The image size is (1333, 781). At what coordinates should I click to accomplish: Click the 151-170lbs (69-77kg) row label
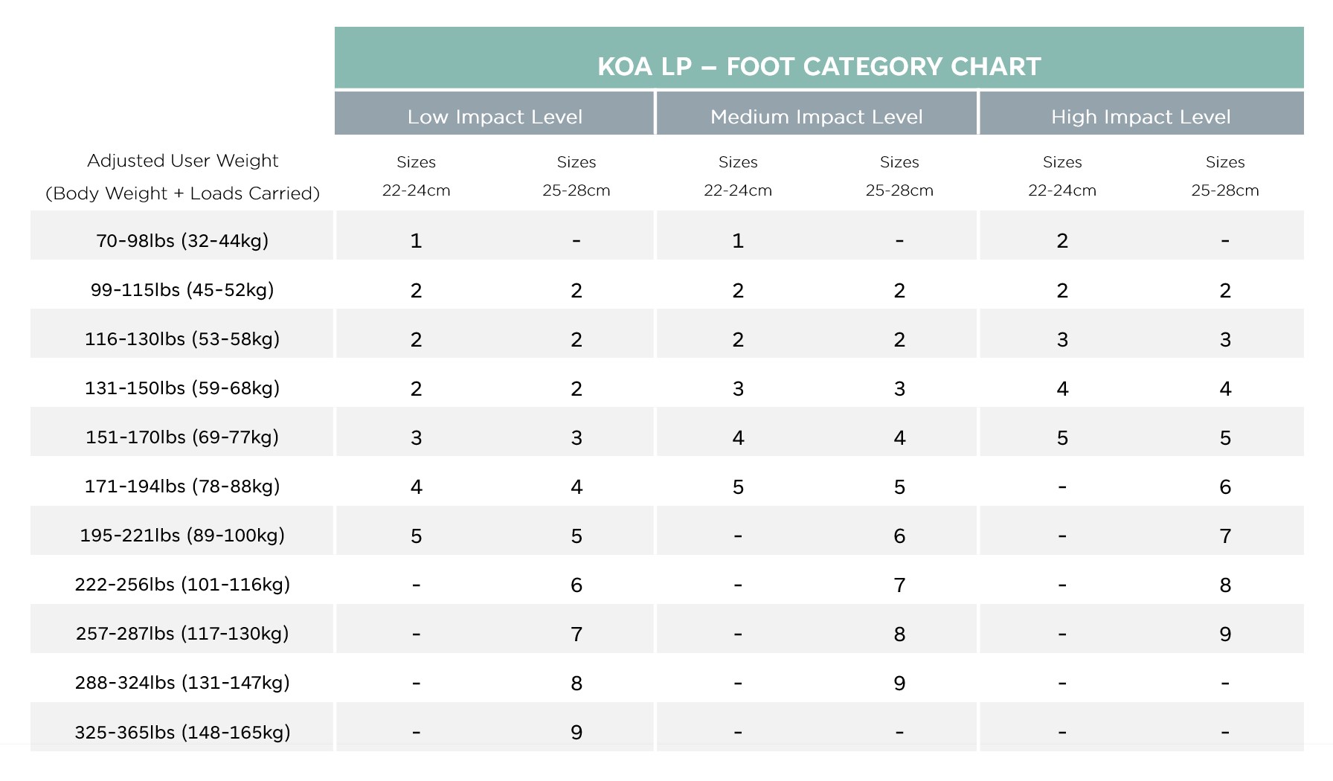(182, 437)
